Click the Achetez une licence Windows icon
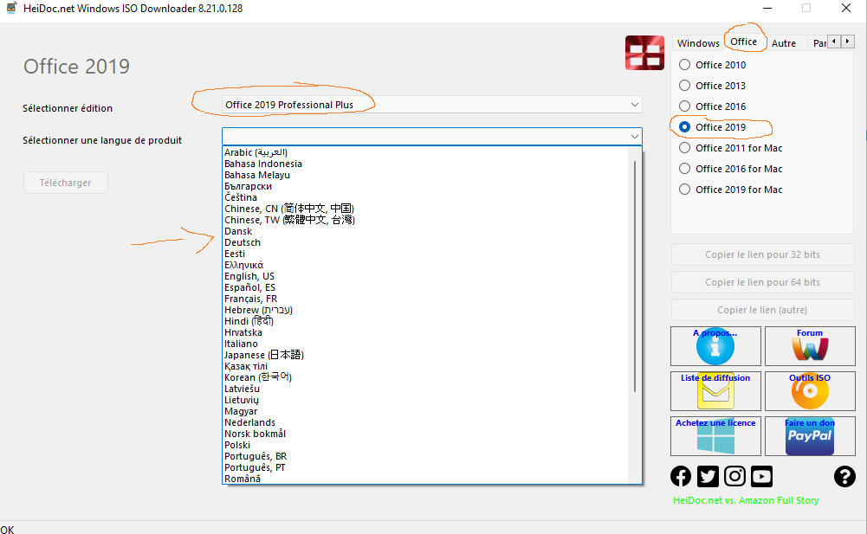This screenshot has height=534, width=867. tap(715, 436)
